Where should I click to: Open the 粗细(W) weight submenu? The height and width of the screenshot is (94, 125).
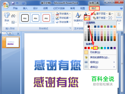tap(100, 62)
